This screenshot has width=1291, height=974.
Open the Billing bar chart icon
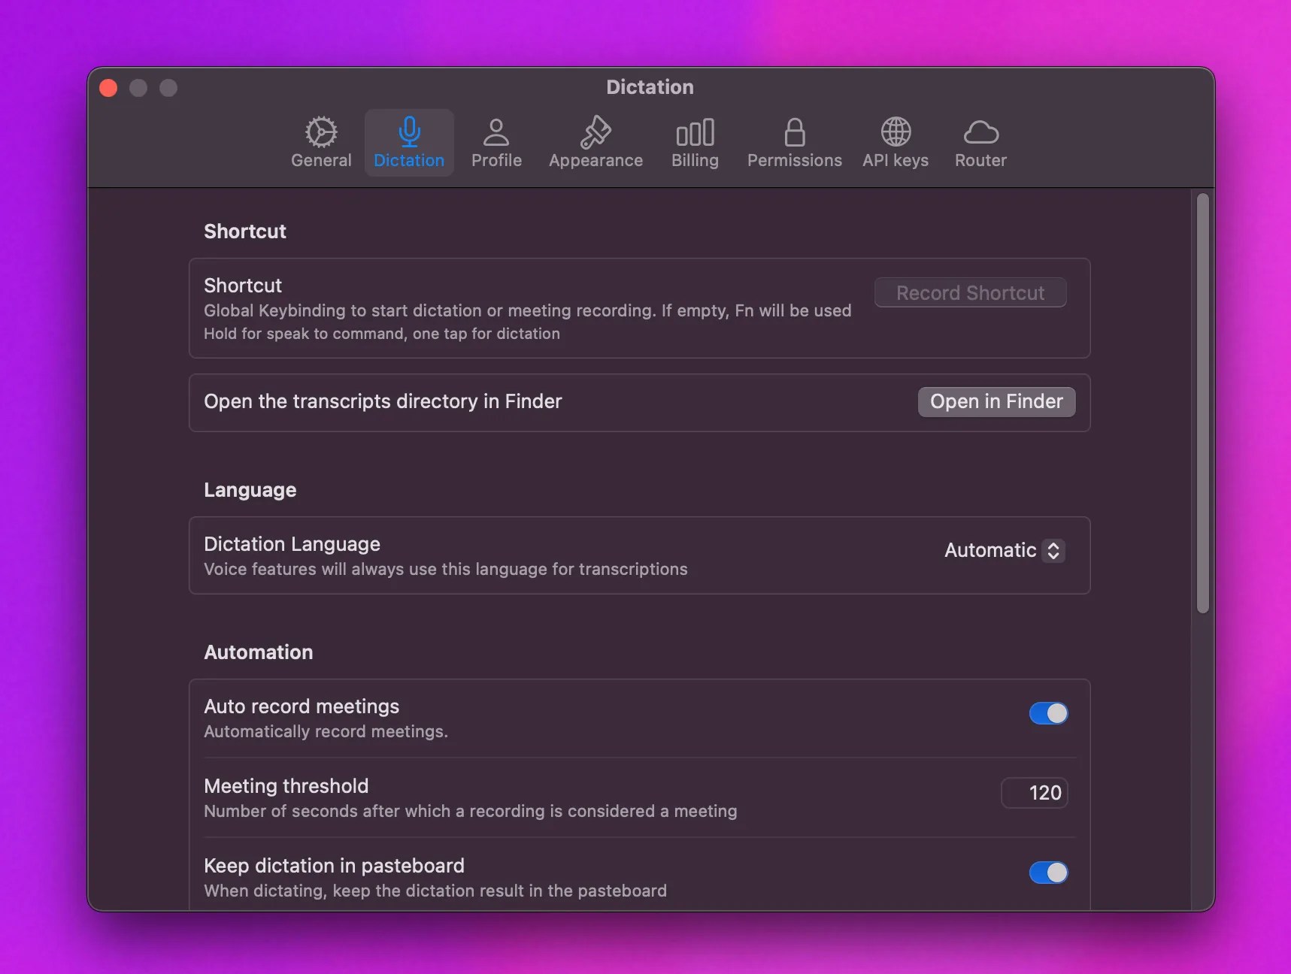(x=695, y=132)
